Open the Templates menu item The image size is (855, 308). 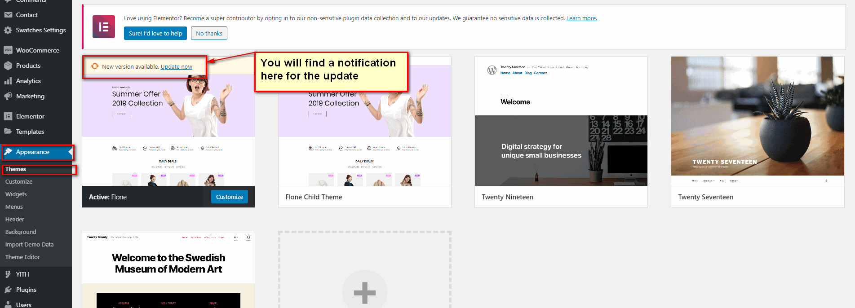click(x=30, y=132)
